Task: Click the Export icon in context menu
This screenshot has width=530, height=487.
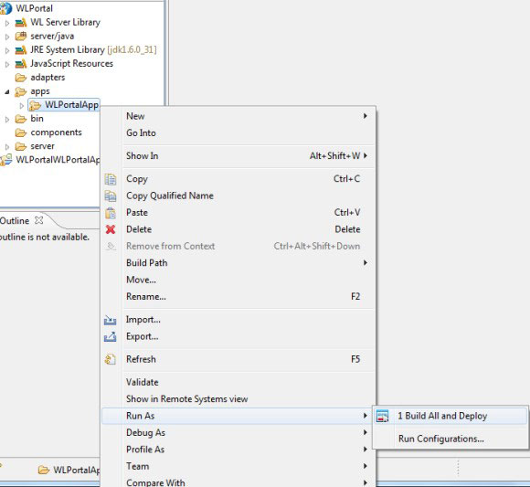Action: [111, 336]
